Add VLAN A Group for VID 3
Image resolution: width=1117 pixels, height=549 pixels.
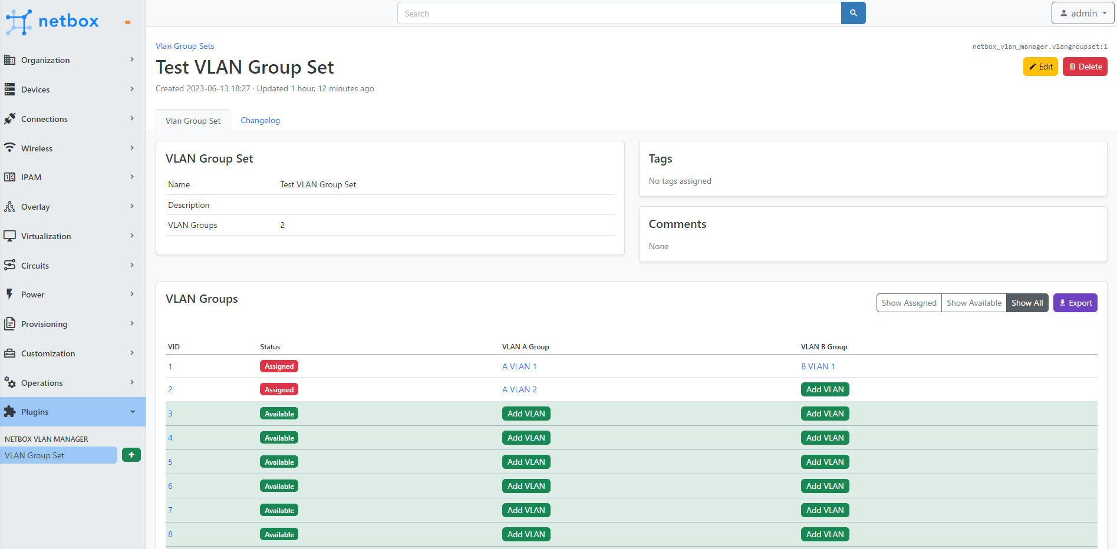point(526,414)
